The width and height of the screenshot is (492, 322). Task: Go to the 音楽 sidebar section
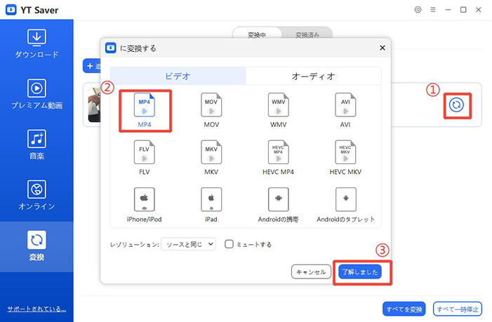pos(36,145)
